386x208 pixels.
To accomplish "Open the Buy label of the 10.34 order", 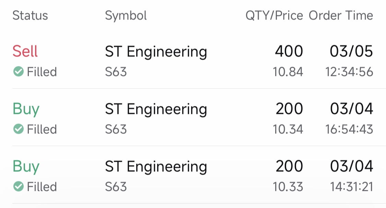I will [26, 109].
